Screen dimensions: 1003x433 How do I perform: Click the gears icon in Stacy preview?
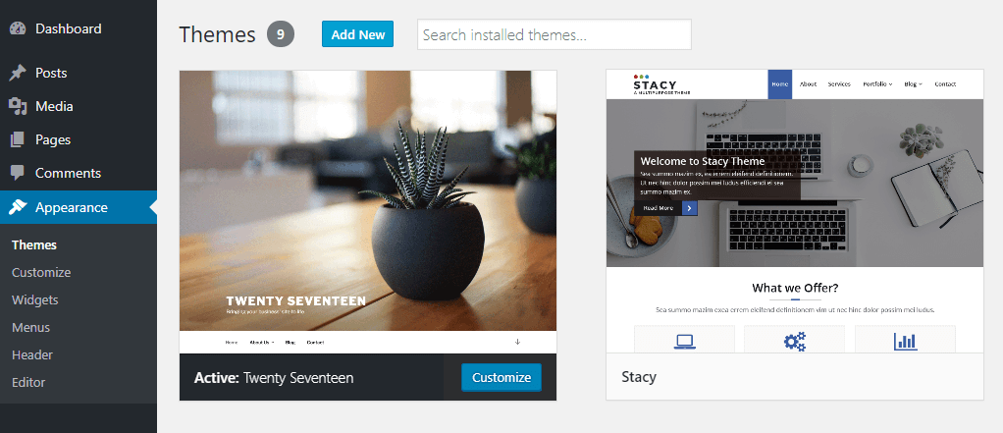point(795,342)
